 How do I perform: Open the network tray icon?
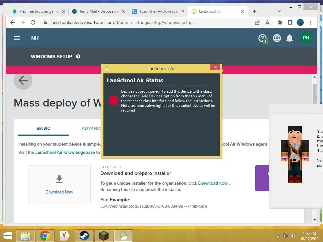pos(286,236)
